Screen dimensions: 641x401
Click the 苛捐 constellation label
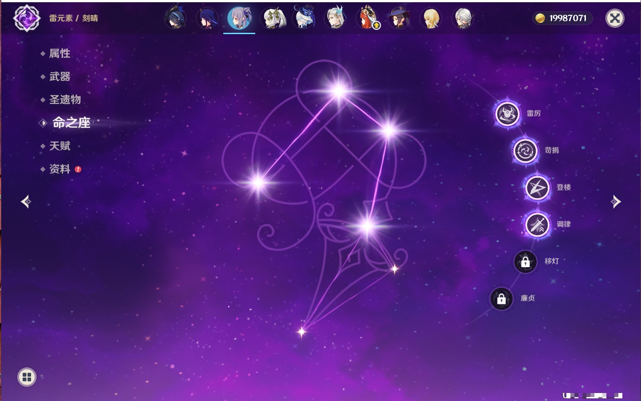pyautogui.click(x=552, y=150)
